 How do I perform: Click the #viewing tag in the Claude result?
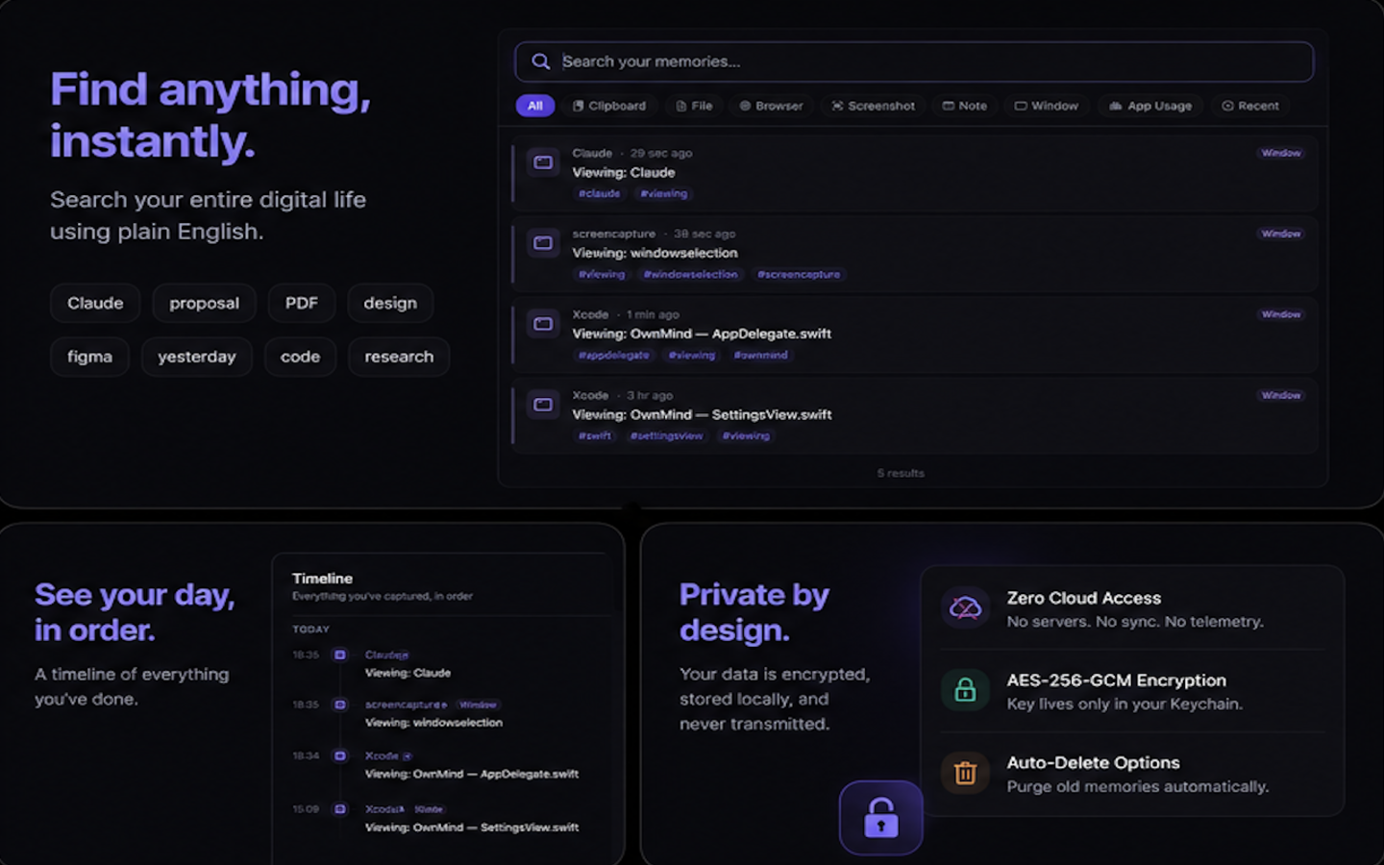664,193
